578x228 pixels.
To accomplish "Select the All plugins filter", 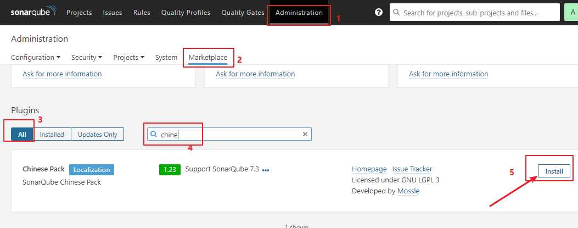I will tap(22, 134).
